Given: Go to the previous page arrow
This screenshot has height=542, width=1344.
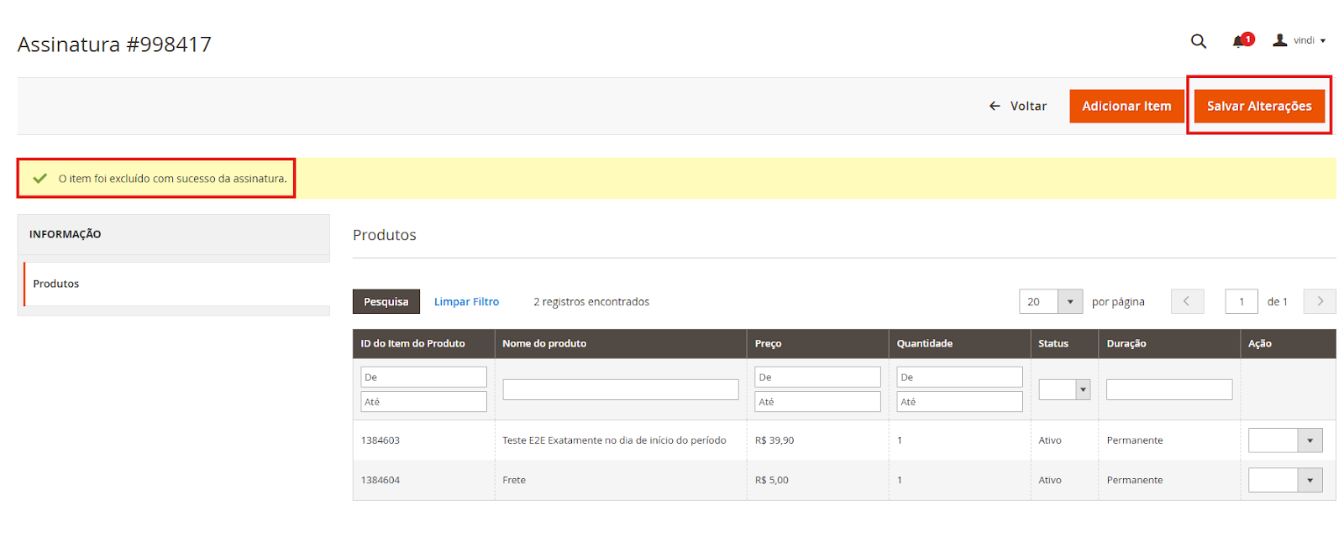Looking at the screenshot, I should point(1186,301).
